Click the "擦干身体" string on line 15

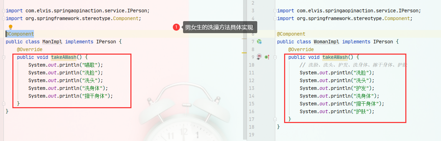pyautogui.click(x=366, y=104)
